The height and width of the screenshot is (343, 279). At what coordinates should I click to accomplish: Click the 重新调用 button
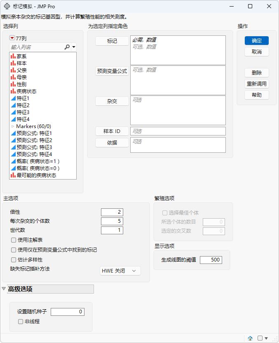point(257,84)
